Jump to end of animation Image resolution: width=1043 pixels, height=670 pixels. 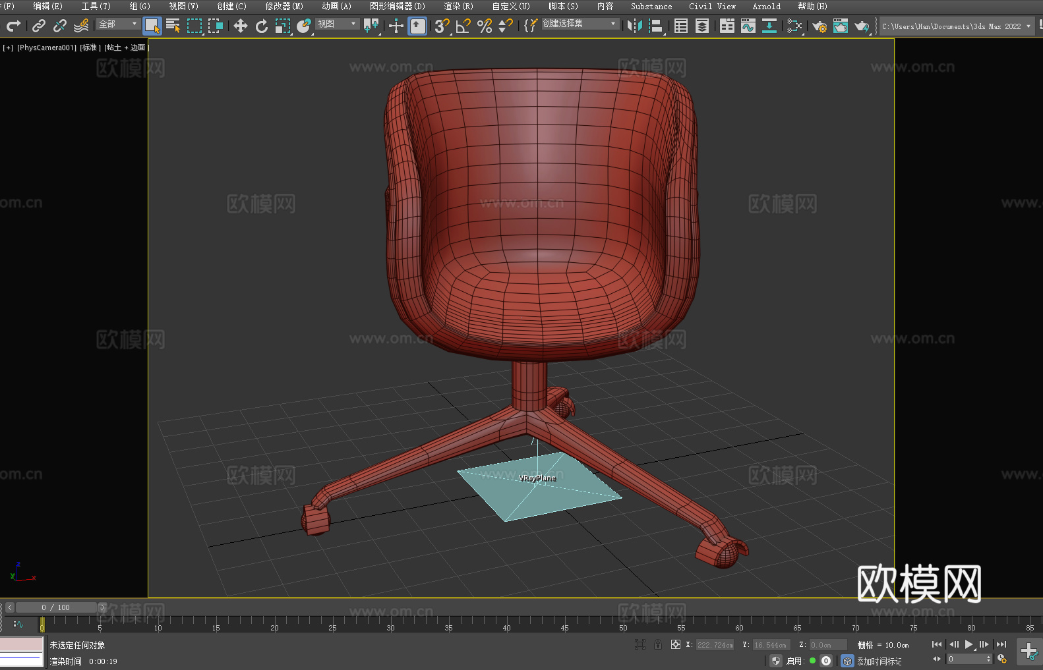point(1001,644)
